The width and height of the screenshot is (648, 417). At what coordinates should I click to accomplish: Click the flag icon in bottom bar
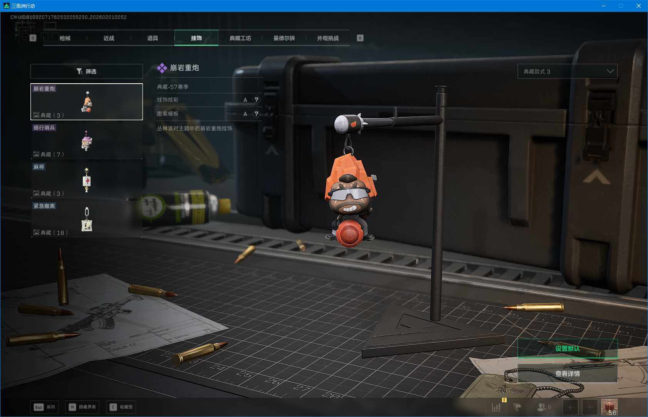click(x=517, y=407)
